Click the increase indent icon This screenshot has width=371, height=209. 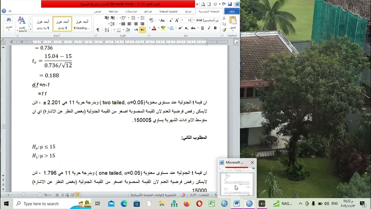[107, 18]
